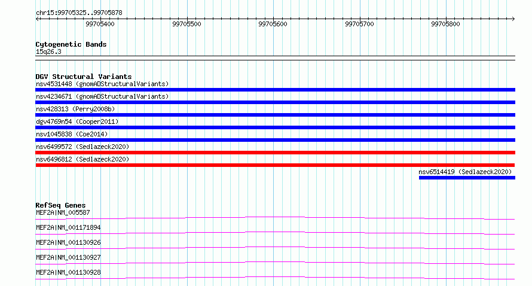Select the RefSeq Genes track title
The width and height of the screenshot is (532, 286).
(x=60, y=205)
